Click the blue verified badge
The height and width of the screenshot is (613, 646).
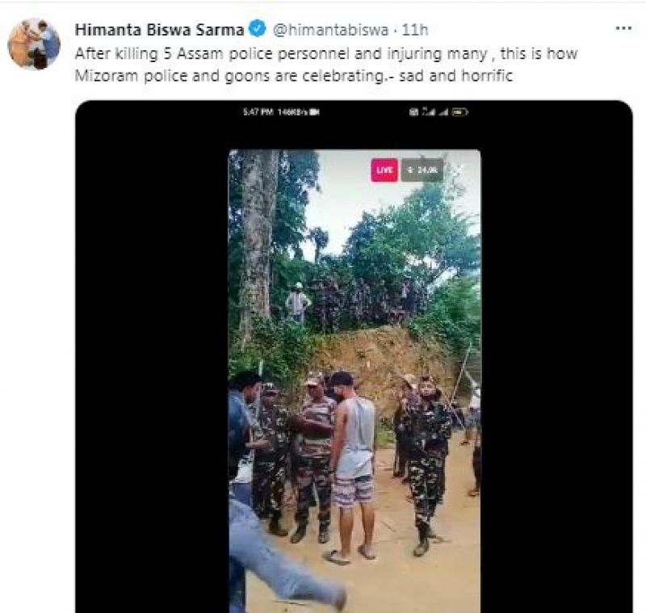tap(257, 31)
